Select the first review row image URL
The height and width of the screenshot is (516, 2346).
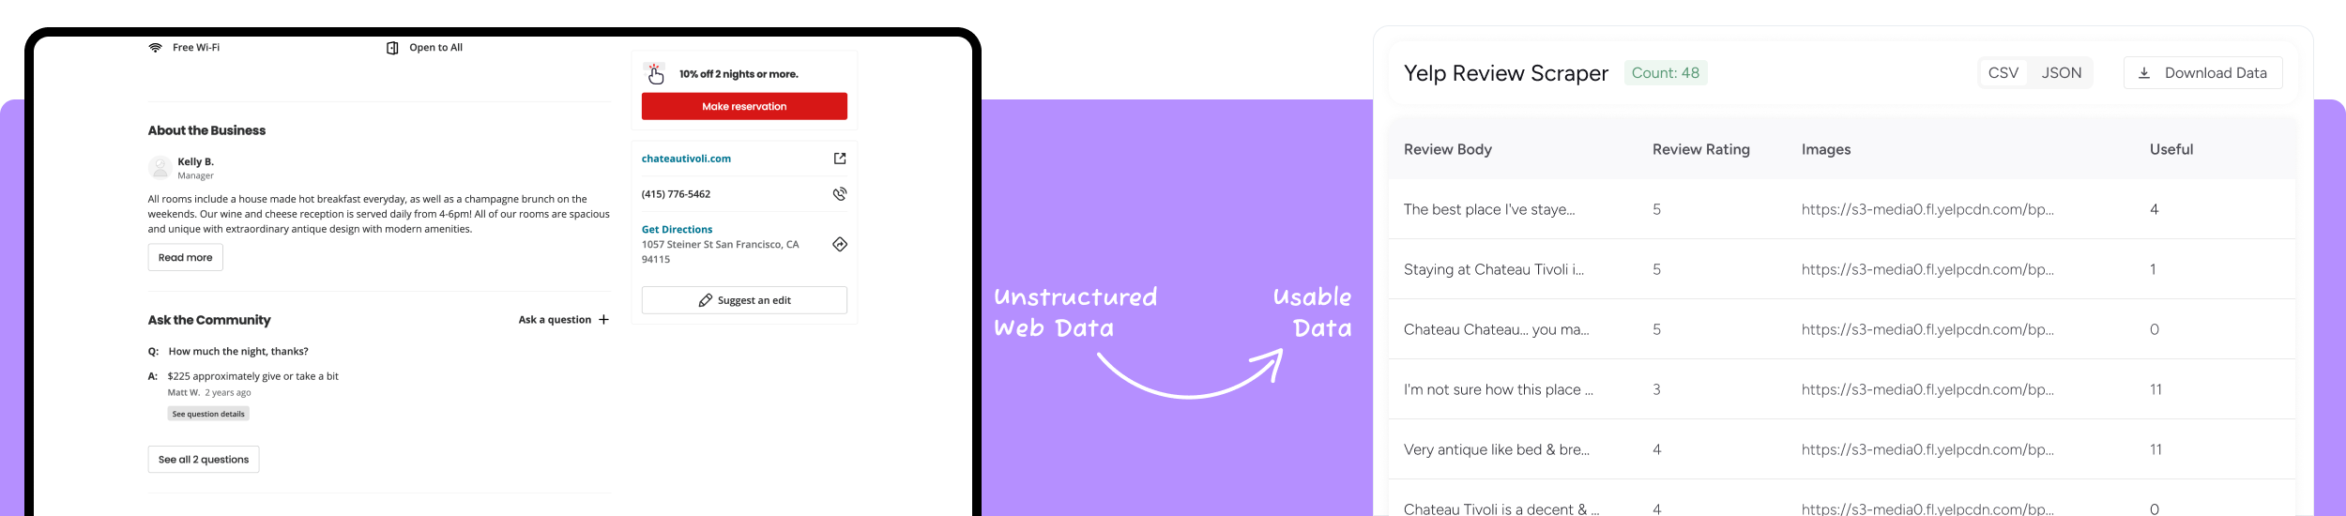(1927, 209)
